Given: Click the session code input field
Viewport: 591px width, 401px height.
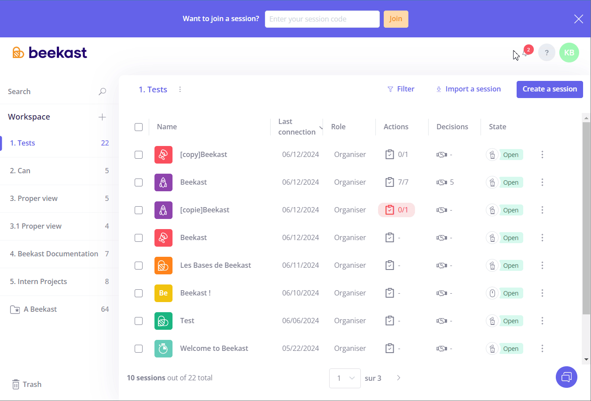Looking at the screenshot, I should click(x=322, y=19).
